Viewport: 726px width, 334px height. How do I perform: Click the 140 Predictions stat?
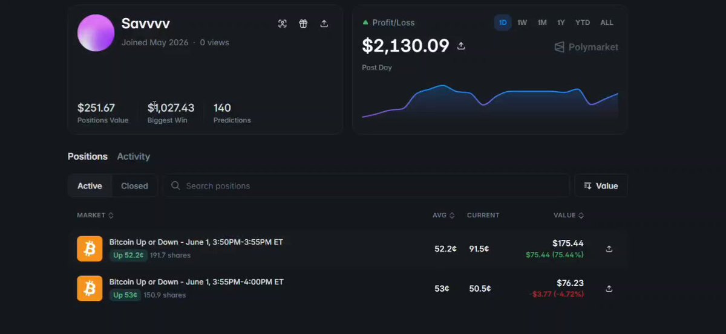point(232,112)
